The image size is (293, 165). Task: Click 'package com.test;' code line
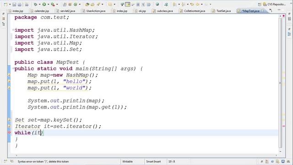pyautogui.click(x=42, y=17)
